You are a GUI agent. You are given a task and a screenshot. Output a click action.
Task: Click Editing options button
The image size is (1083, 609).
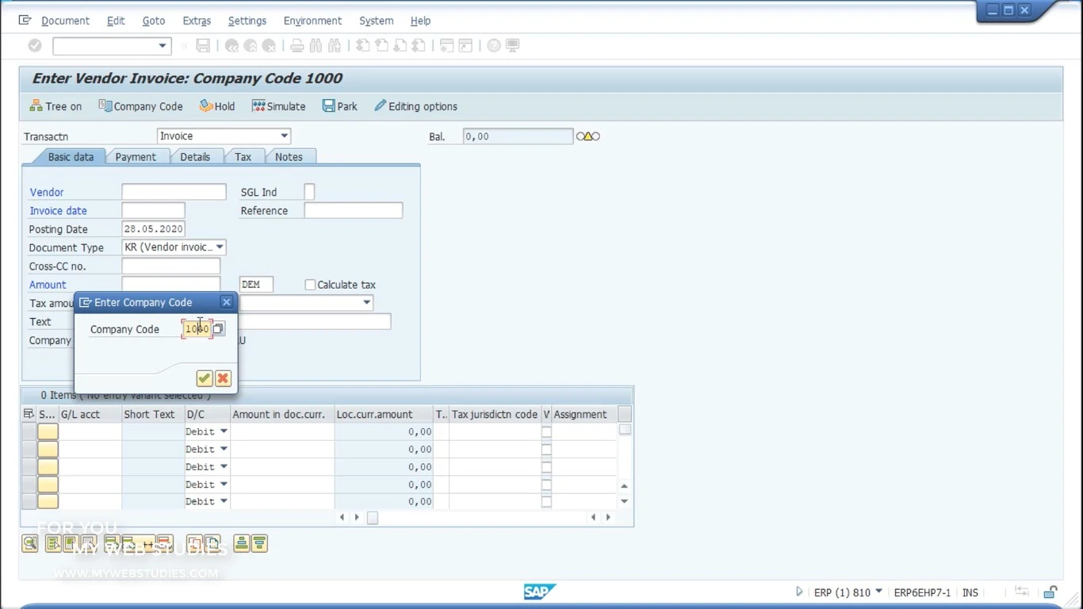point(415,106)
